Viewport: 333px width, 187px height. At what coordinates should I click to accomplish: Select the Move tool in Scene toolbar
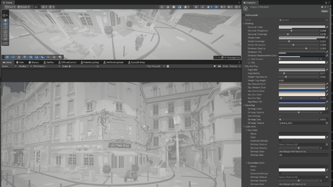[5, 24]
